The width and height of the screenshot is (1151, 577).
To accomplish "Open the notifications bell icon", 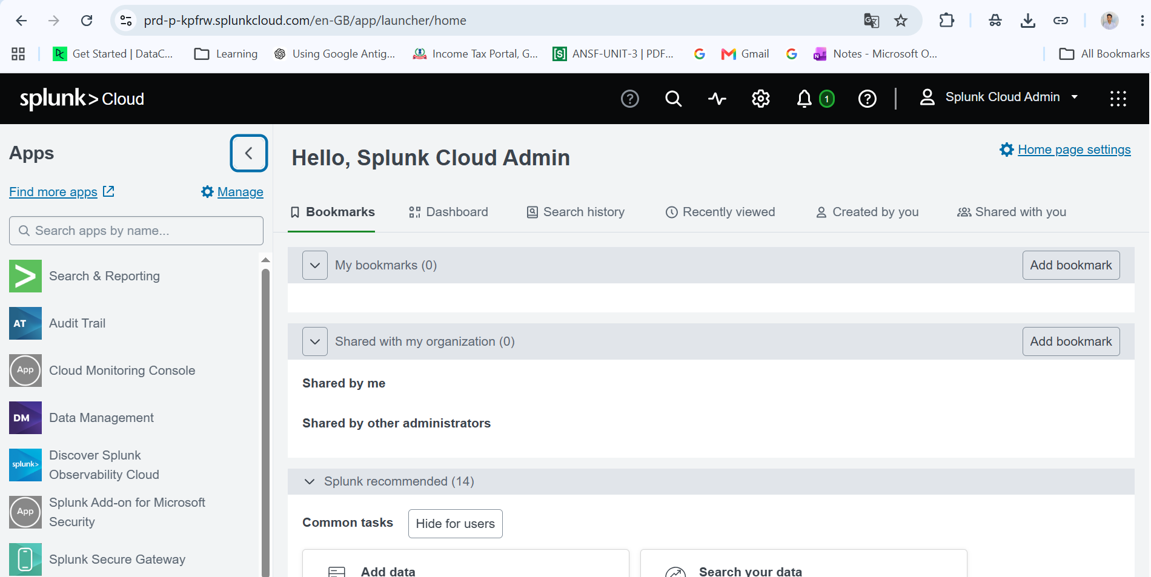I will tap(804, 98).
